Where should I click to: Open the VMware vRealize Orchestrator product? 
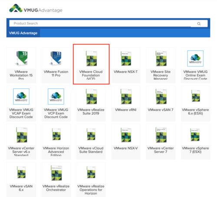(x=56, y=179)
